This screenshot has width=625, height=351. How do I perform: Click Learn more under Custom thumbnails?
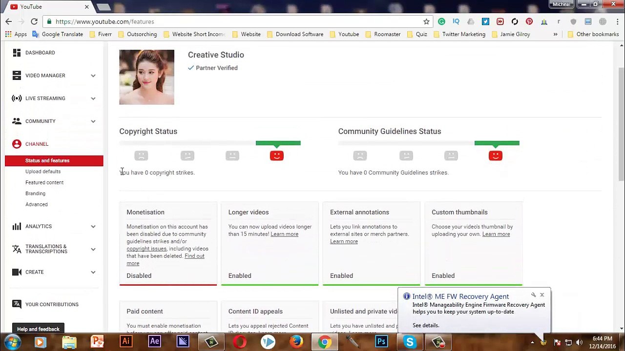click(x=496, y=234)
